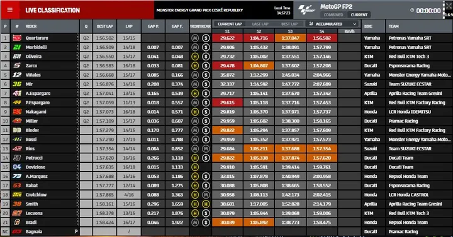Click Quartararo's front tyre M icon
The height and width of the screenshot is (237, 453).
(x=195, y=38)
